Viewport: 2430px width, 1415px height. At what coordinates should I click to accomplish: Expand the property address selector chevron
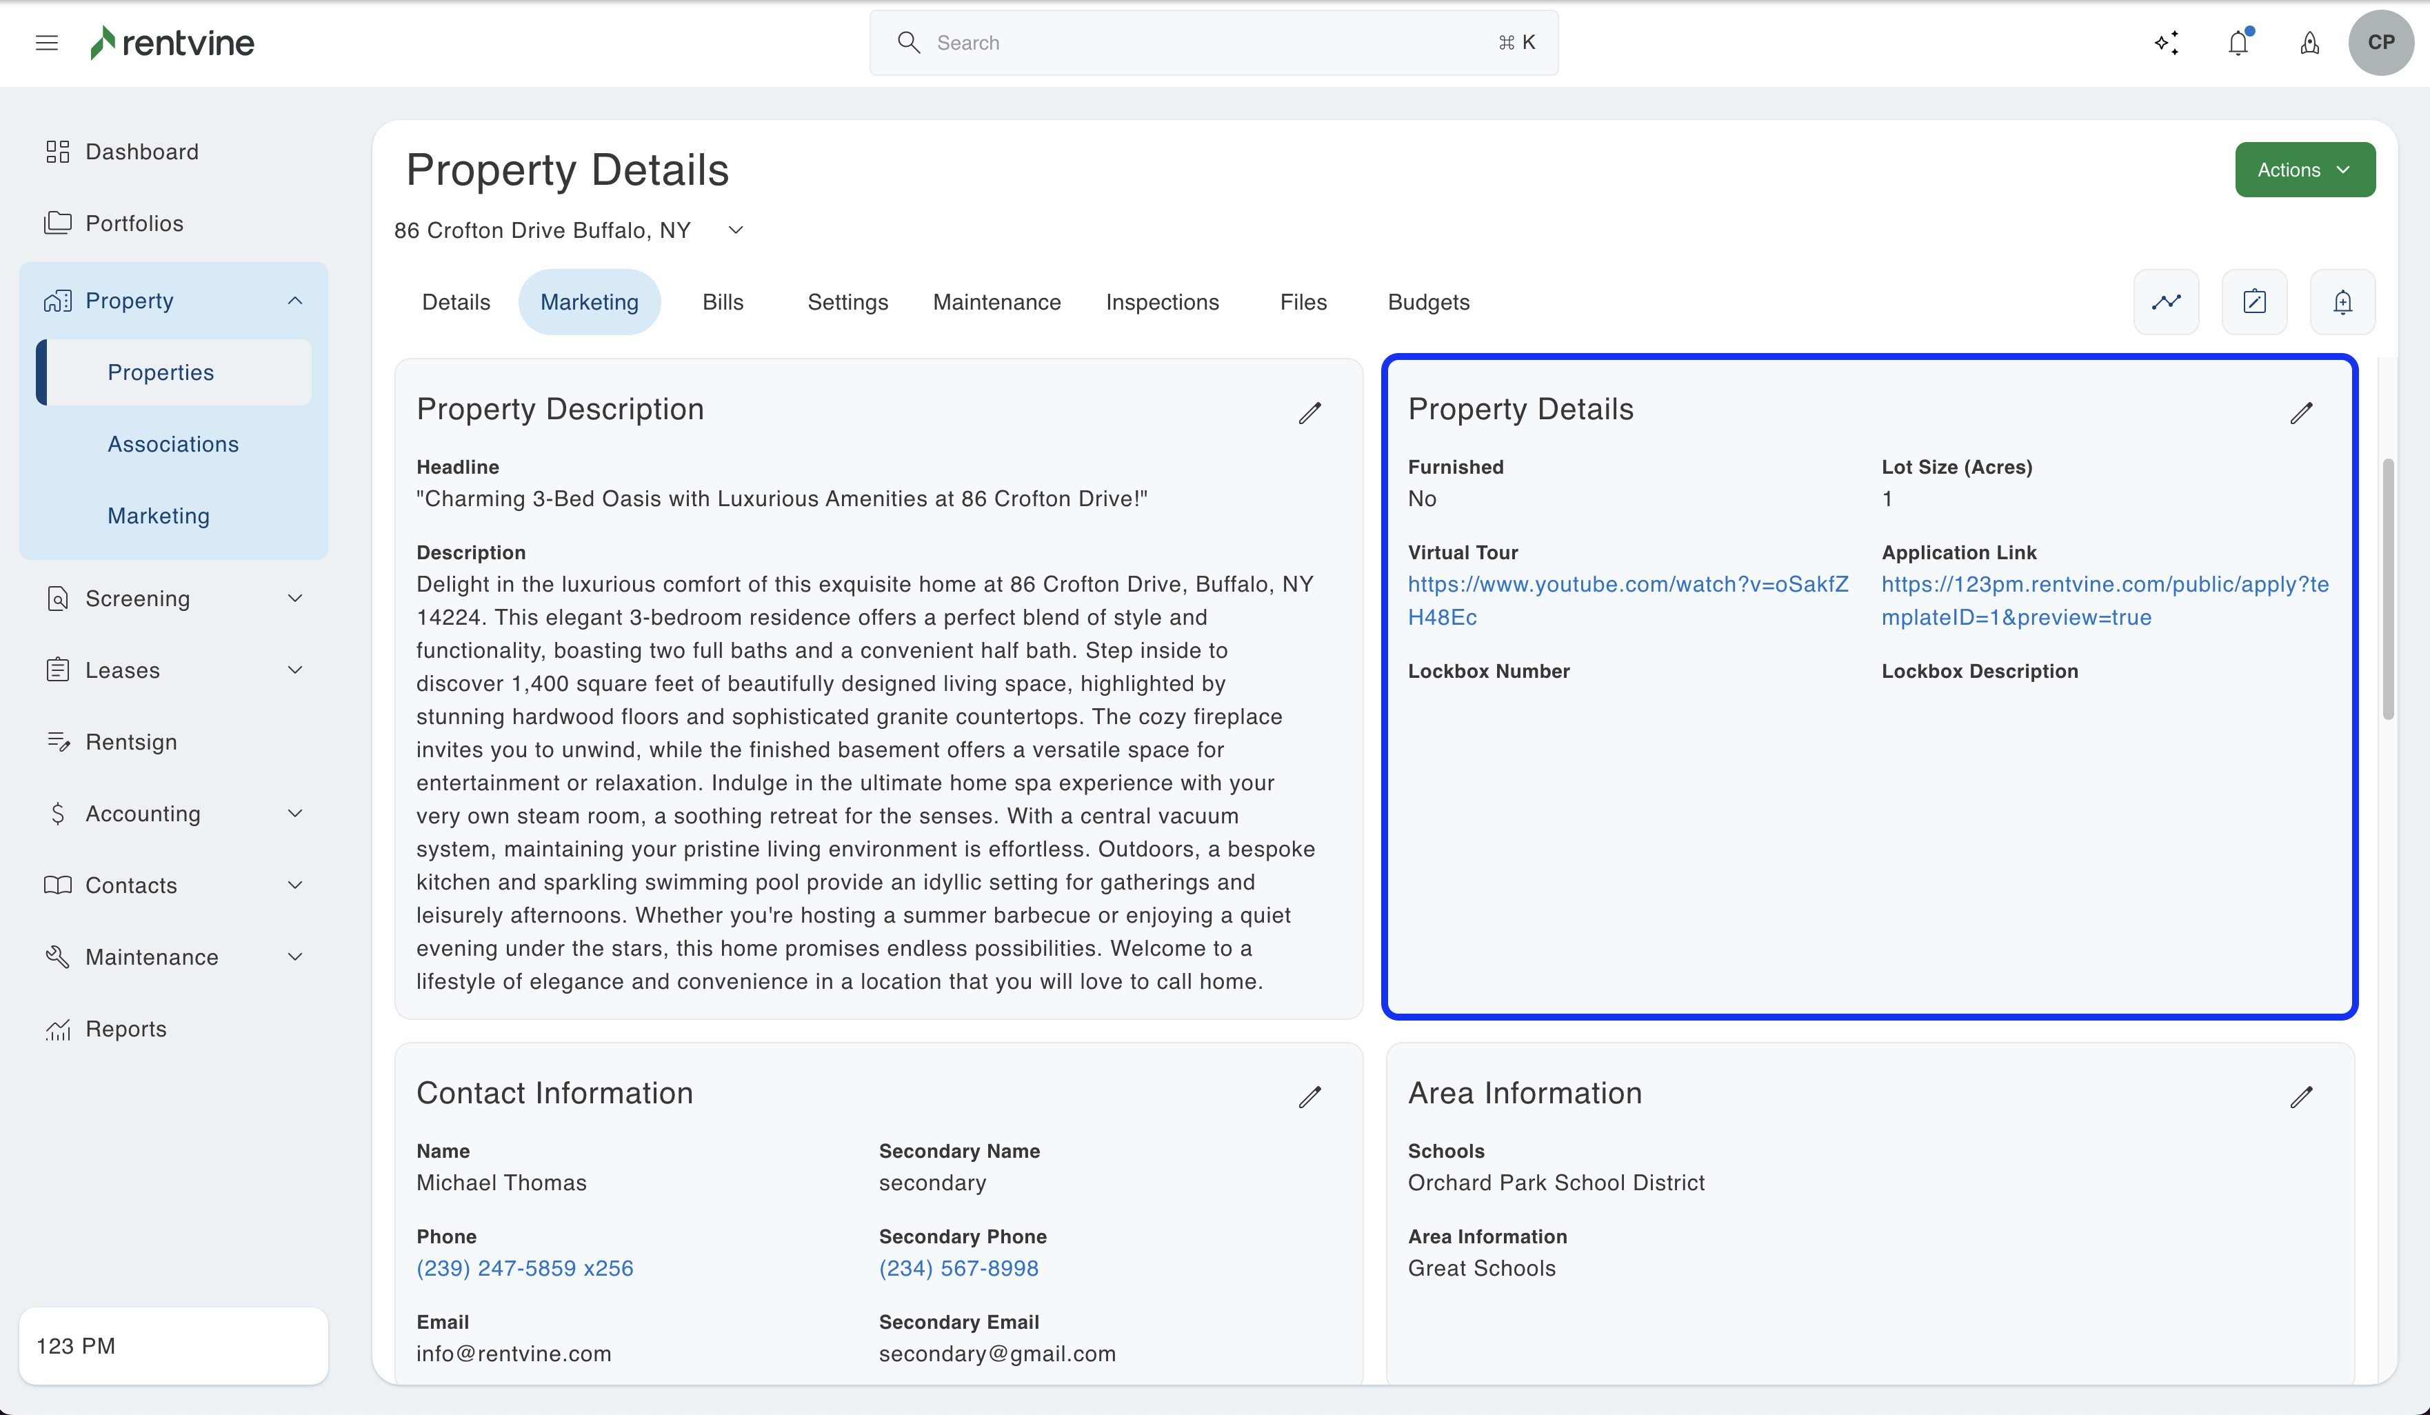pos(736,230)
